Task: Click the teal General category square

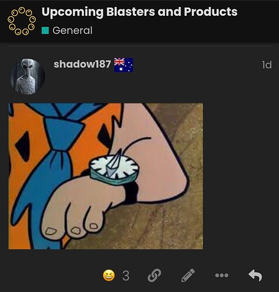Action: pyautogui.click(x=45, y=30)
